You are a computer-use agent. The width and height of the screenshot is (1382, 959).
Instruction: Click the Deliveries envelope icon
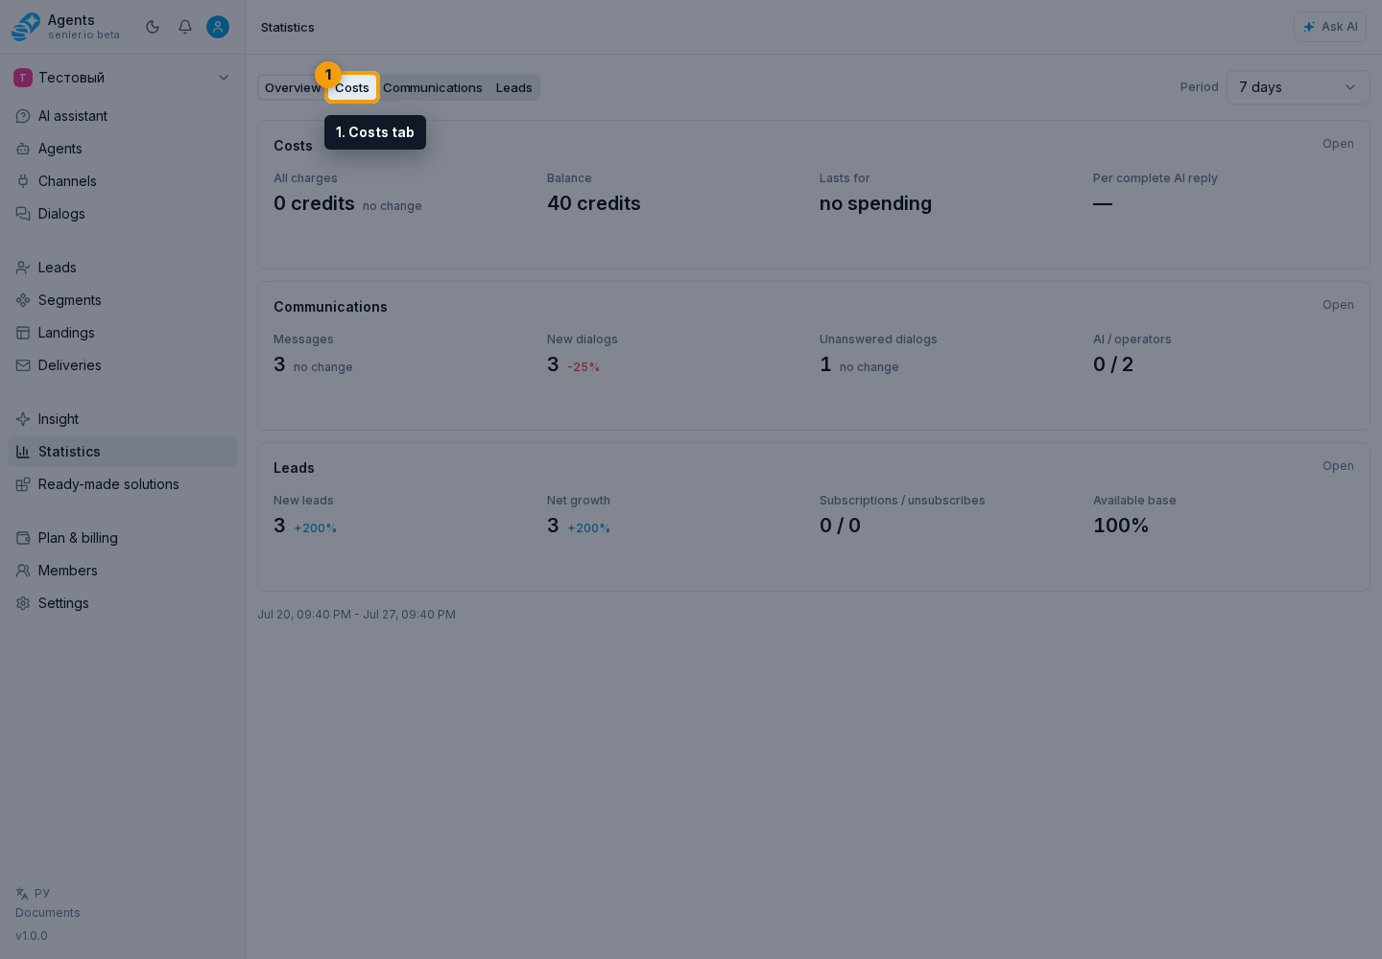pos(23,365)
